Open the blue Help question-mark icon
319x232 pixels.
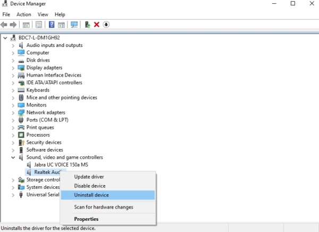point(52,24)
